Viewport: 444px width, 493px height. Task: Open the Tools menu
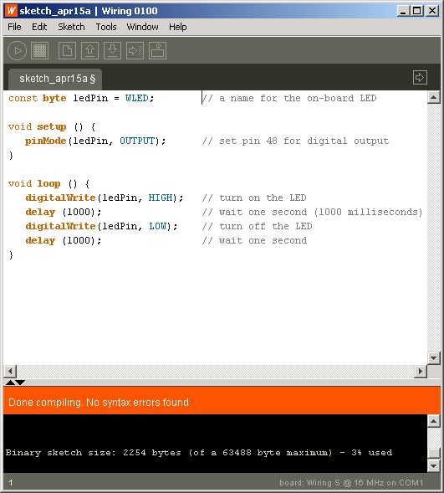point(106,27)
